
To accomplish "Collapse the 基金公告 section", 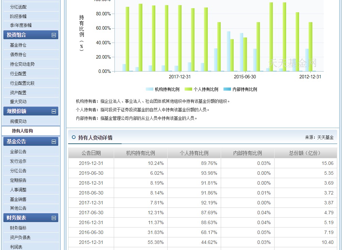I will (55, 141).
